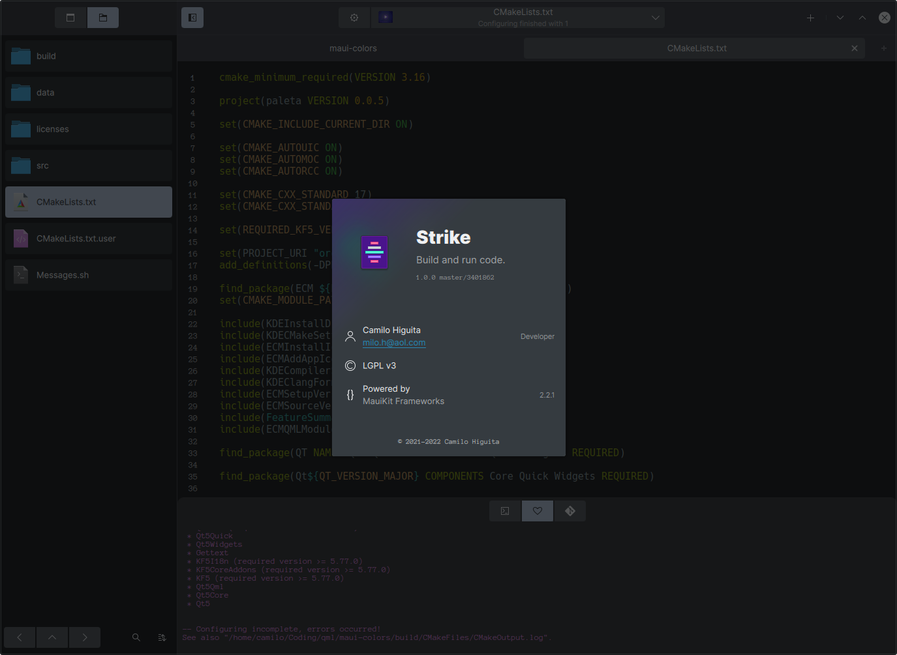Image resolution: width=897 pixels, height=655 pixels.
Task: Click the LGPL v3 license entry
Action: [x=379, y=366]
